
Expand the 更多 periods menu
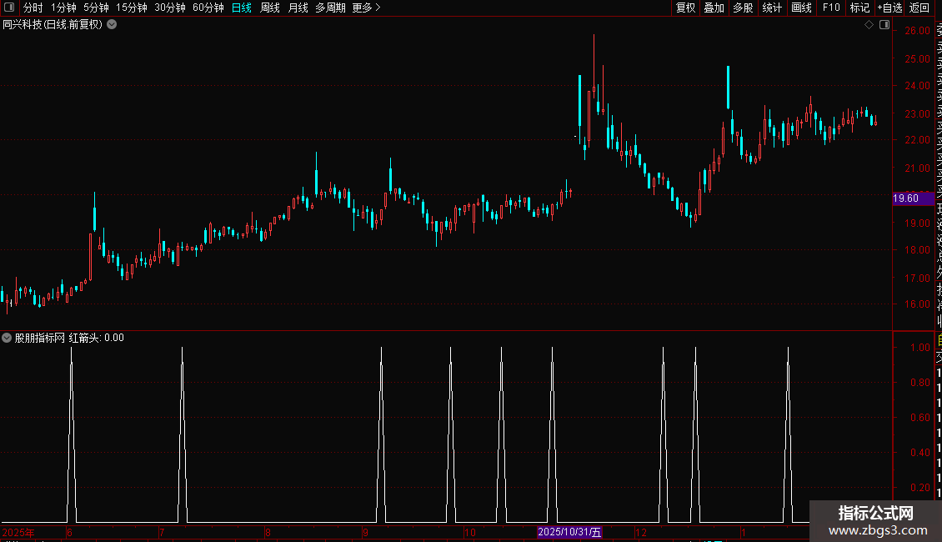point(366,8)
